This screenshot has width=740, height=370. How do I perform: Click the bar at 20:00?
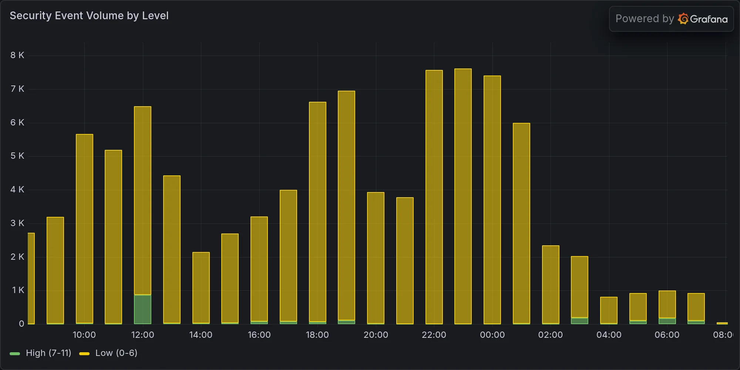(376, 258)
